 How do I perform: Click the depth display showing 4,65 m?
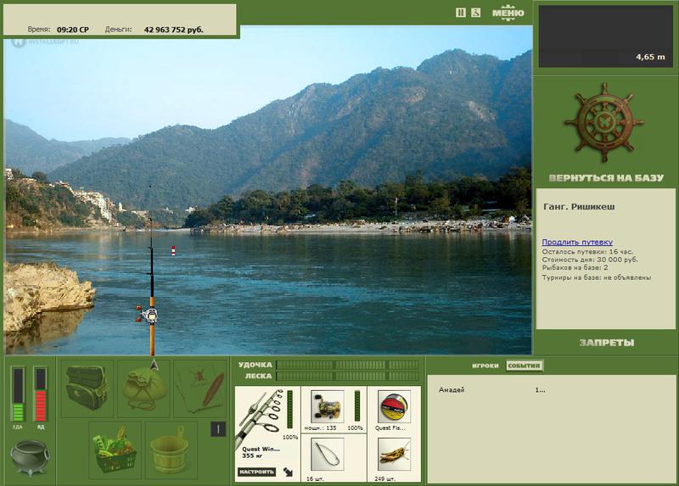tap(605, 36)
